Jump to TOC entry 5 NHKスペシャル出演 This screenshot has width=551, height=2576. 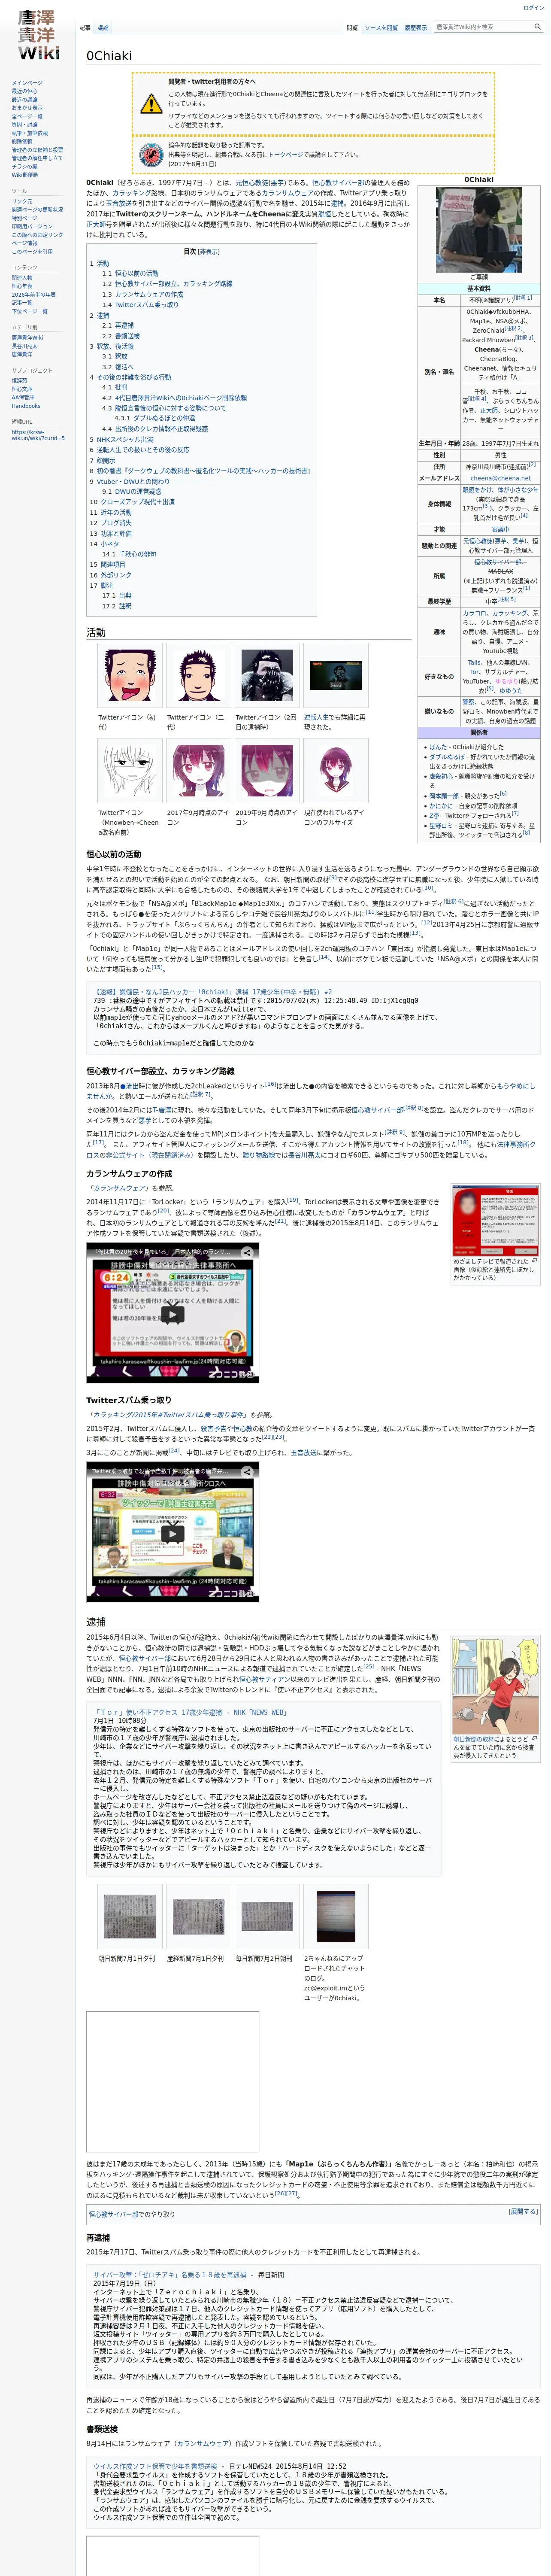tap(121, 439)
